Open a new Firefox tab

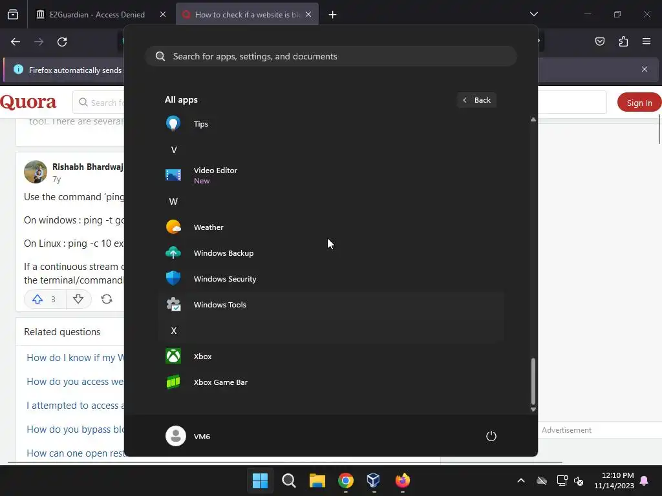click(x=333, y=15)
